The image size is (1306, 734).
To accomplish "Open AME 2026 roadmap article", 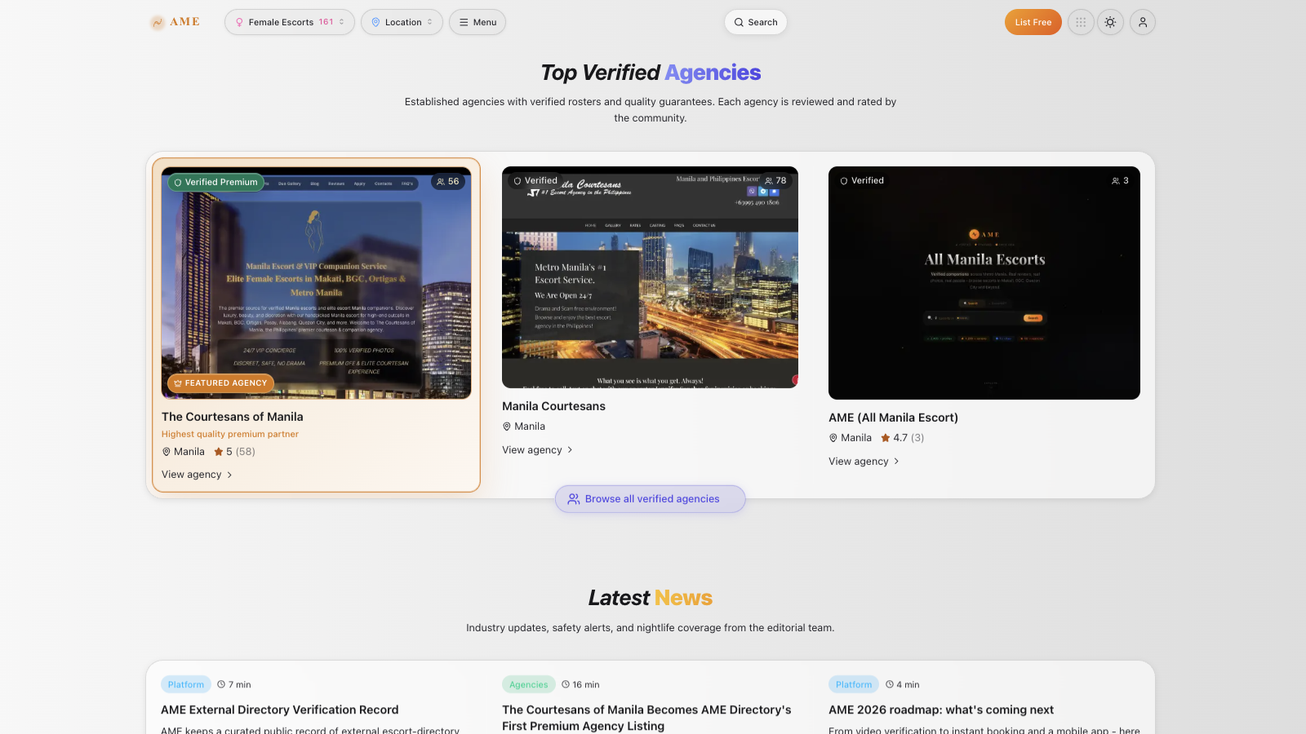I will click(941, 710).
